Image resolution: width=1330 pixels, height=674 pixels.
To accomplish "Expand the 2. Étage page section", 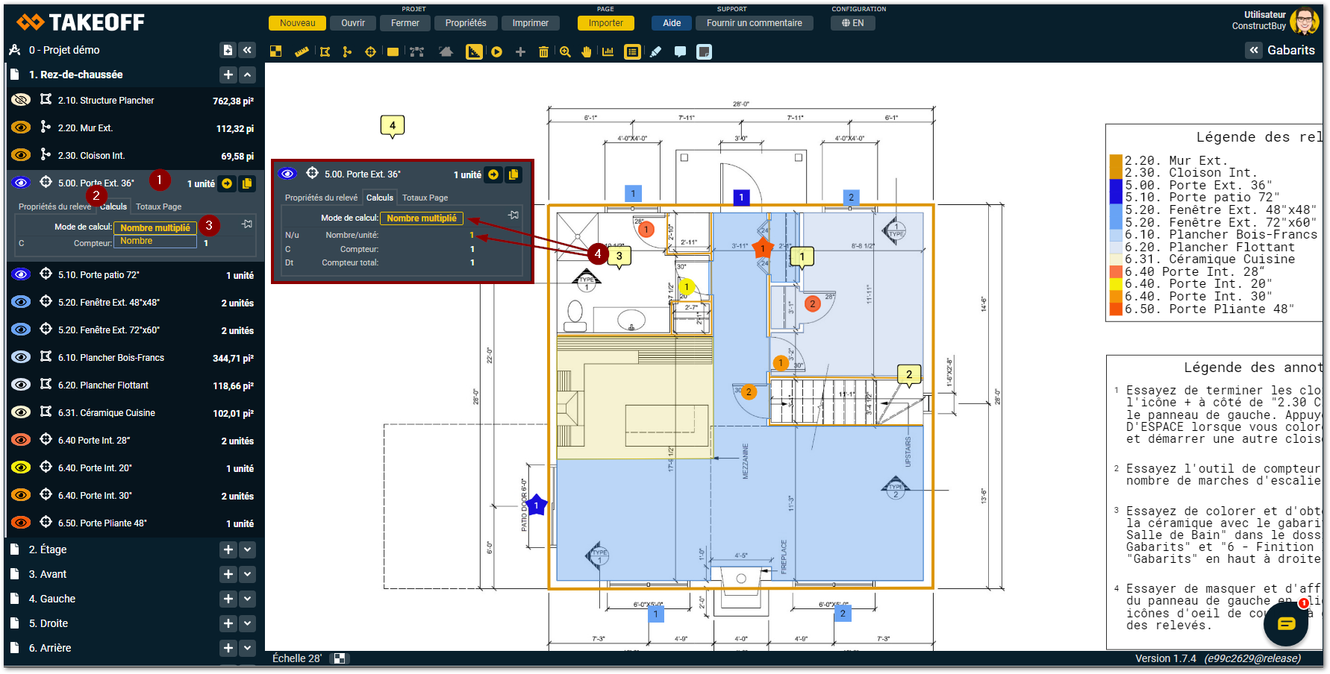I will [x=248, y=549].
